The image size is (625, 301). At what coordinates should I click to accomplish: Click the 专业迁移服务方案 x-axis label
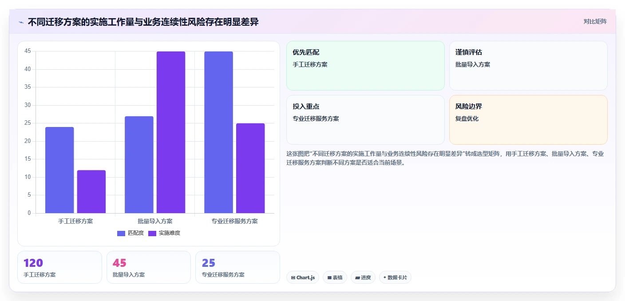coord(234,221)
